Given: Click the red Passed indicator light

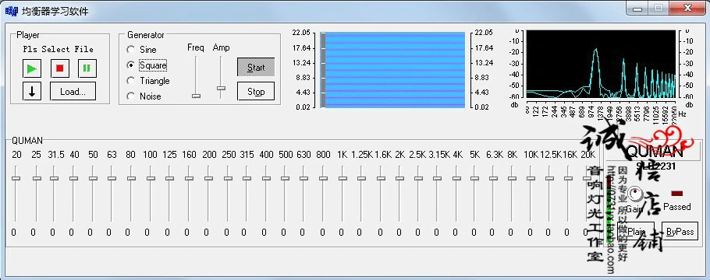Looking at the screenshot, I should 677,194.
